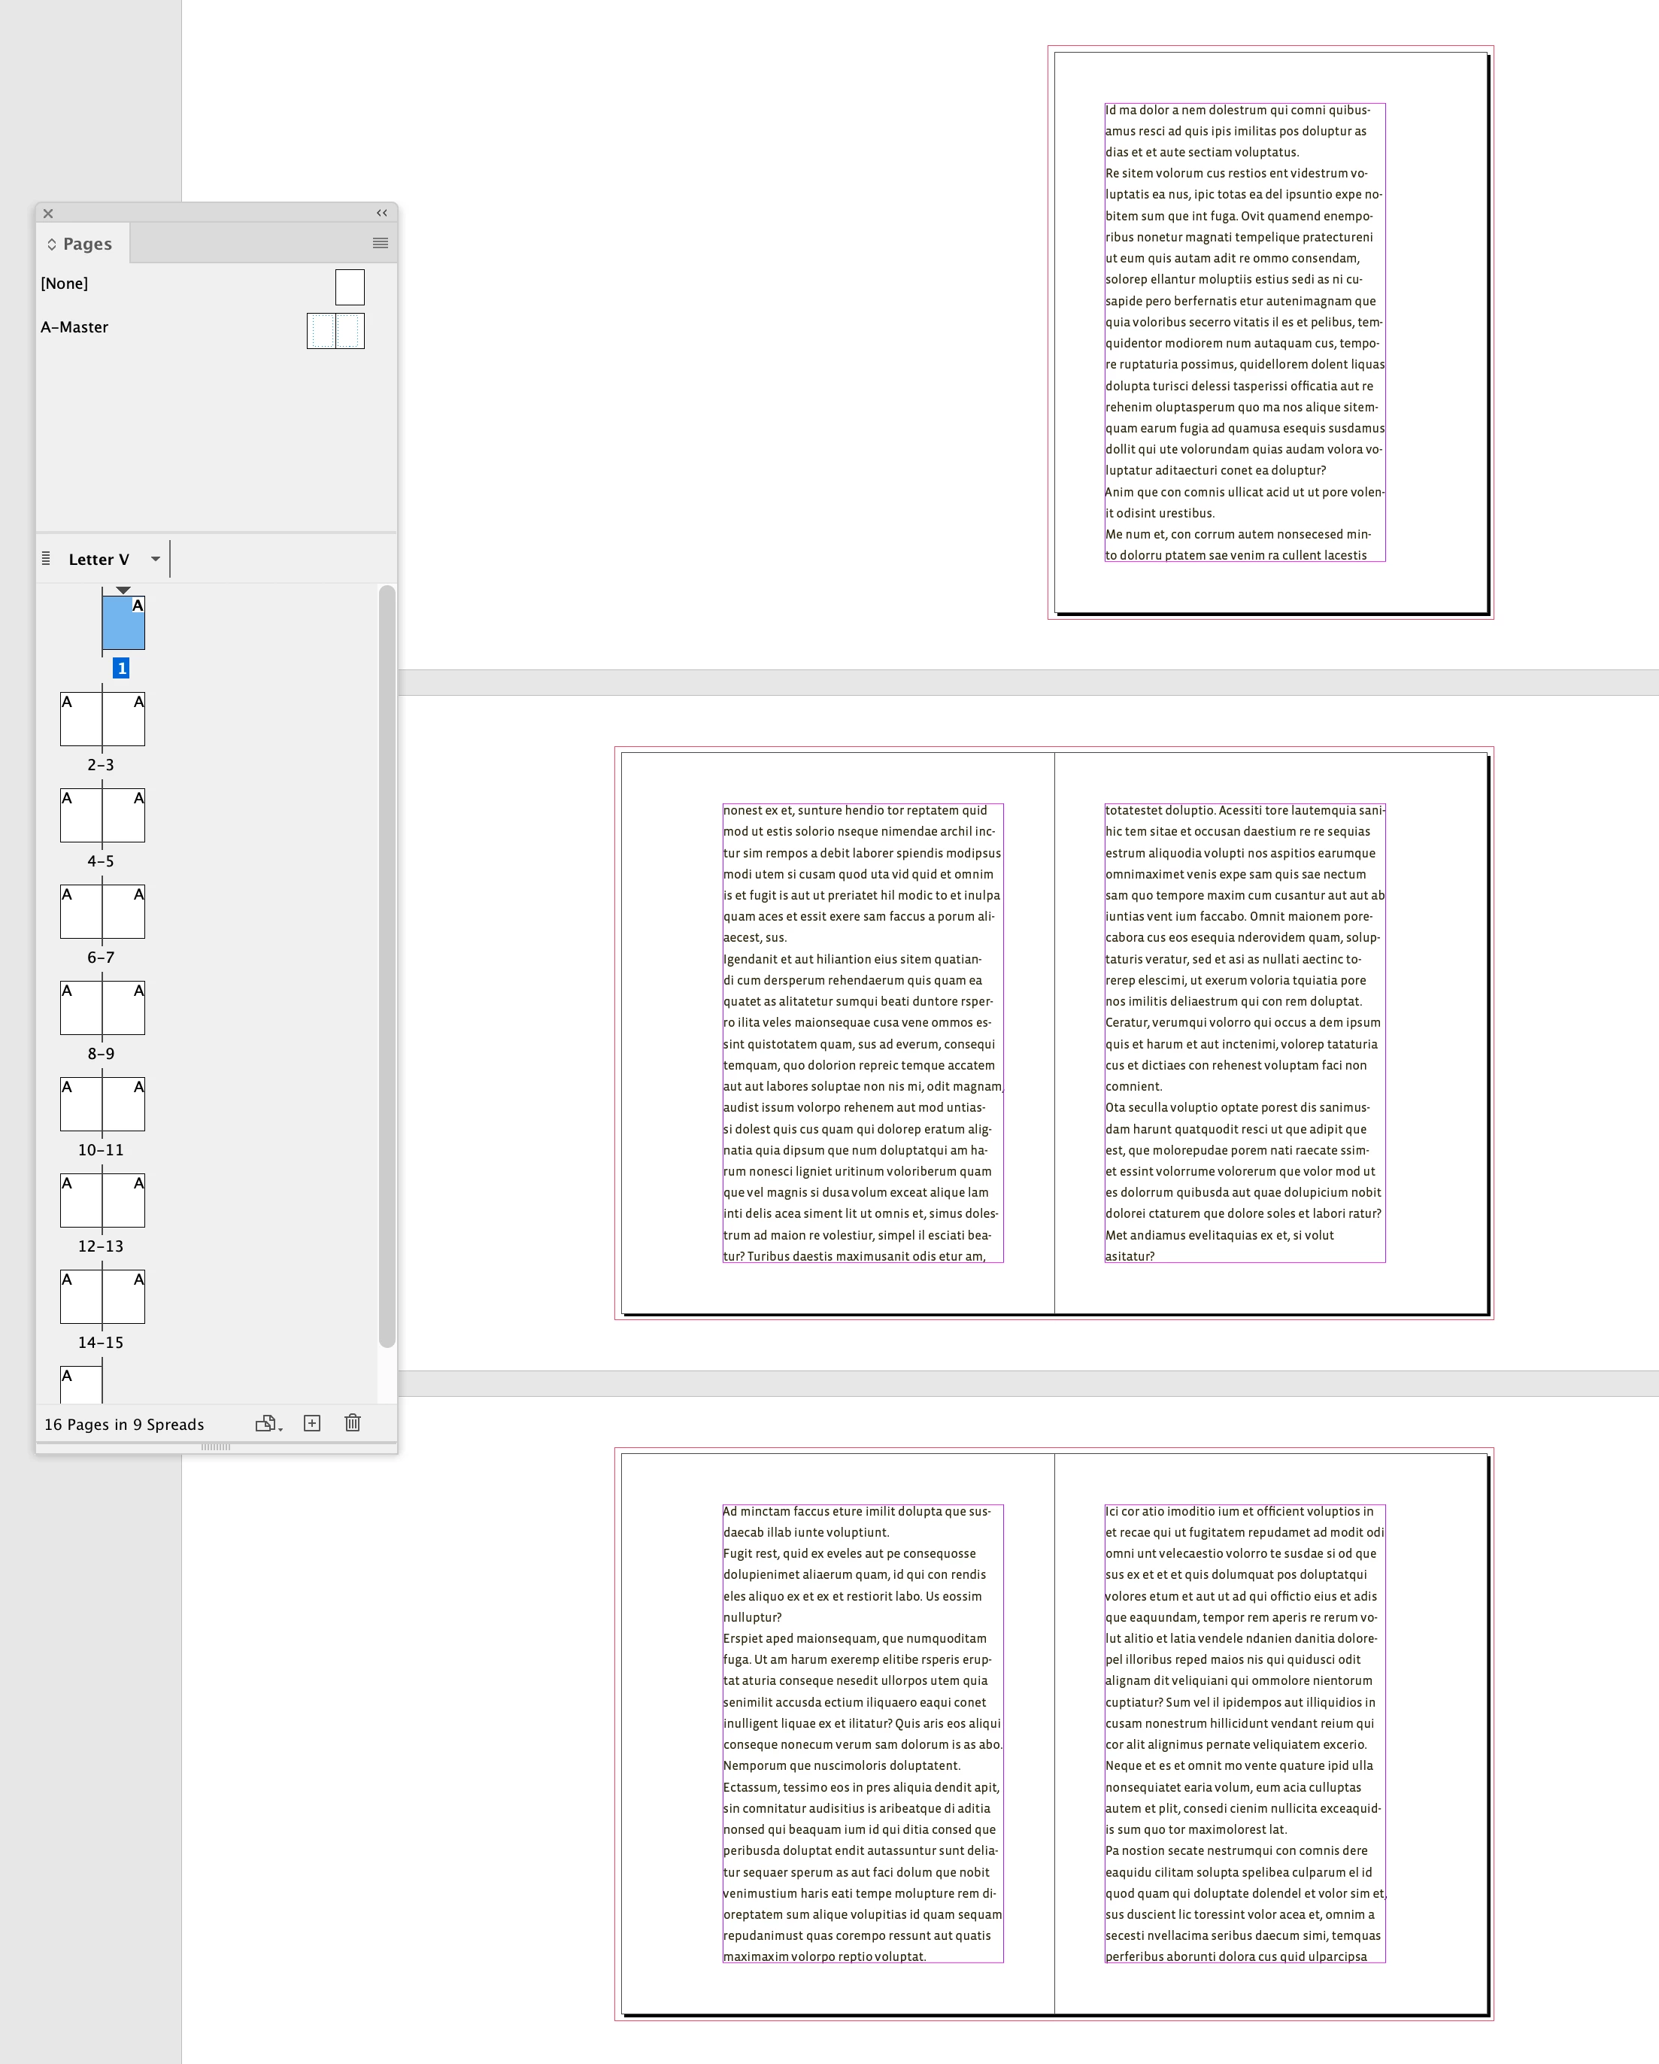
Task: Open the Letter V page size dropdown
Action: [x=155, y=559]
